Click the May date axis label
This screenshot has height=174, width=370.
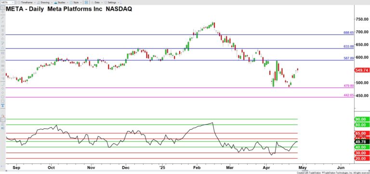(x=303, y=168)
